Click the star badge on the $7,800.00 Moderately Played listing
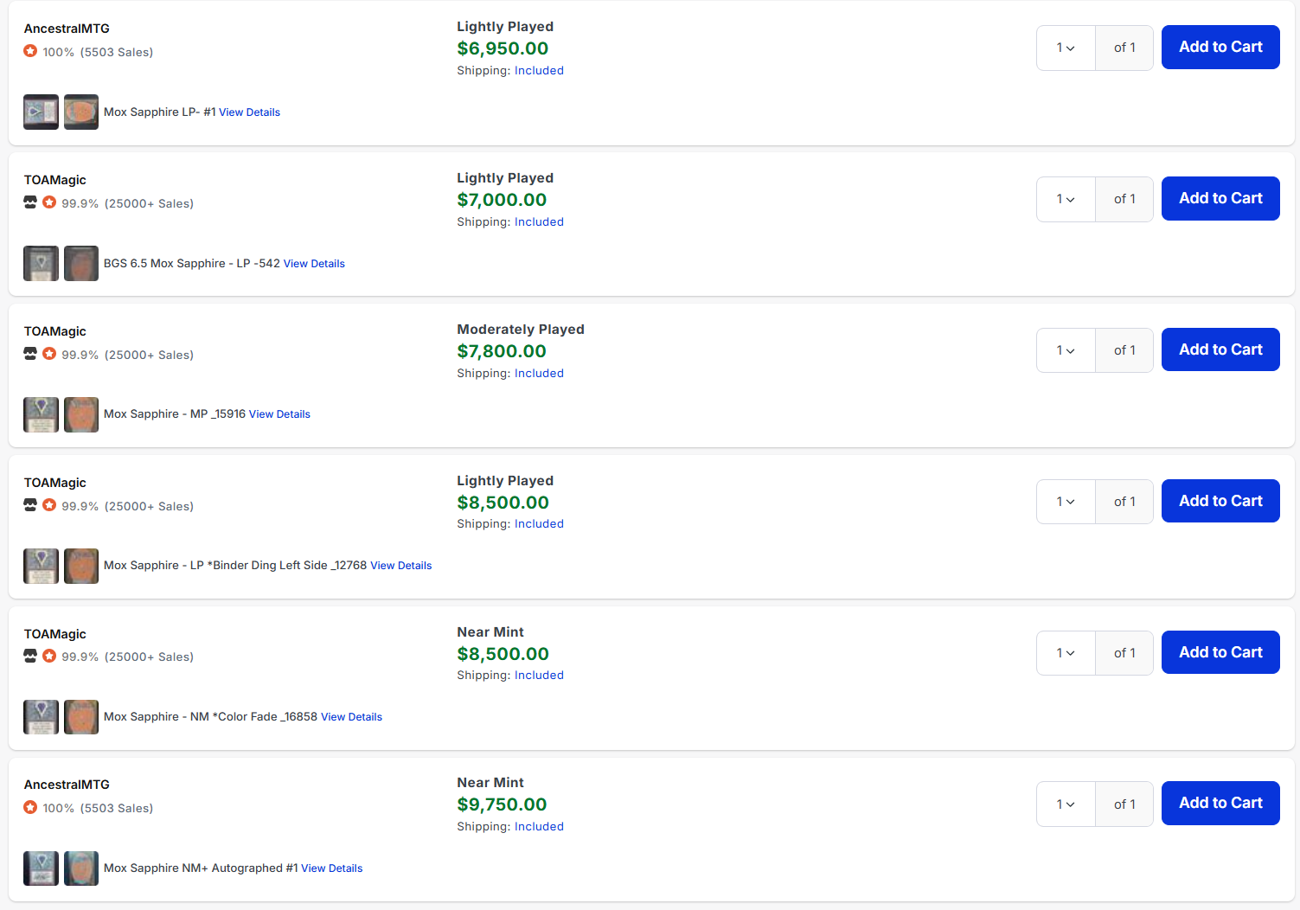The image size is (1300, 910). [49, 354]
